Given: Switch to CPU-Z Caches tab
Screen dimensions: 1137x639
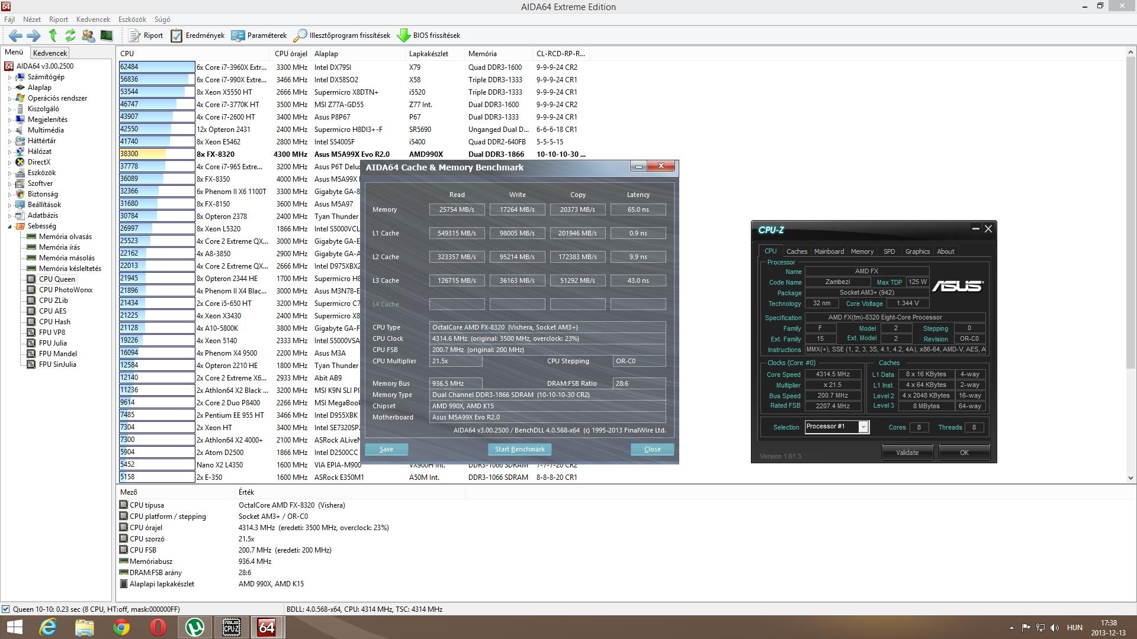Looking at the screenshot, I should [796, 251].
